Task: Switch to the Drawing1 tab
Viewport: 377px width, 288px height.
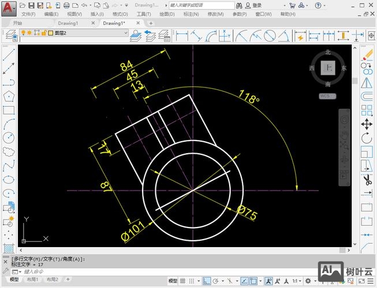Action: pyautogui.click(x=68, y=24)
